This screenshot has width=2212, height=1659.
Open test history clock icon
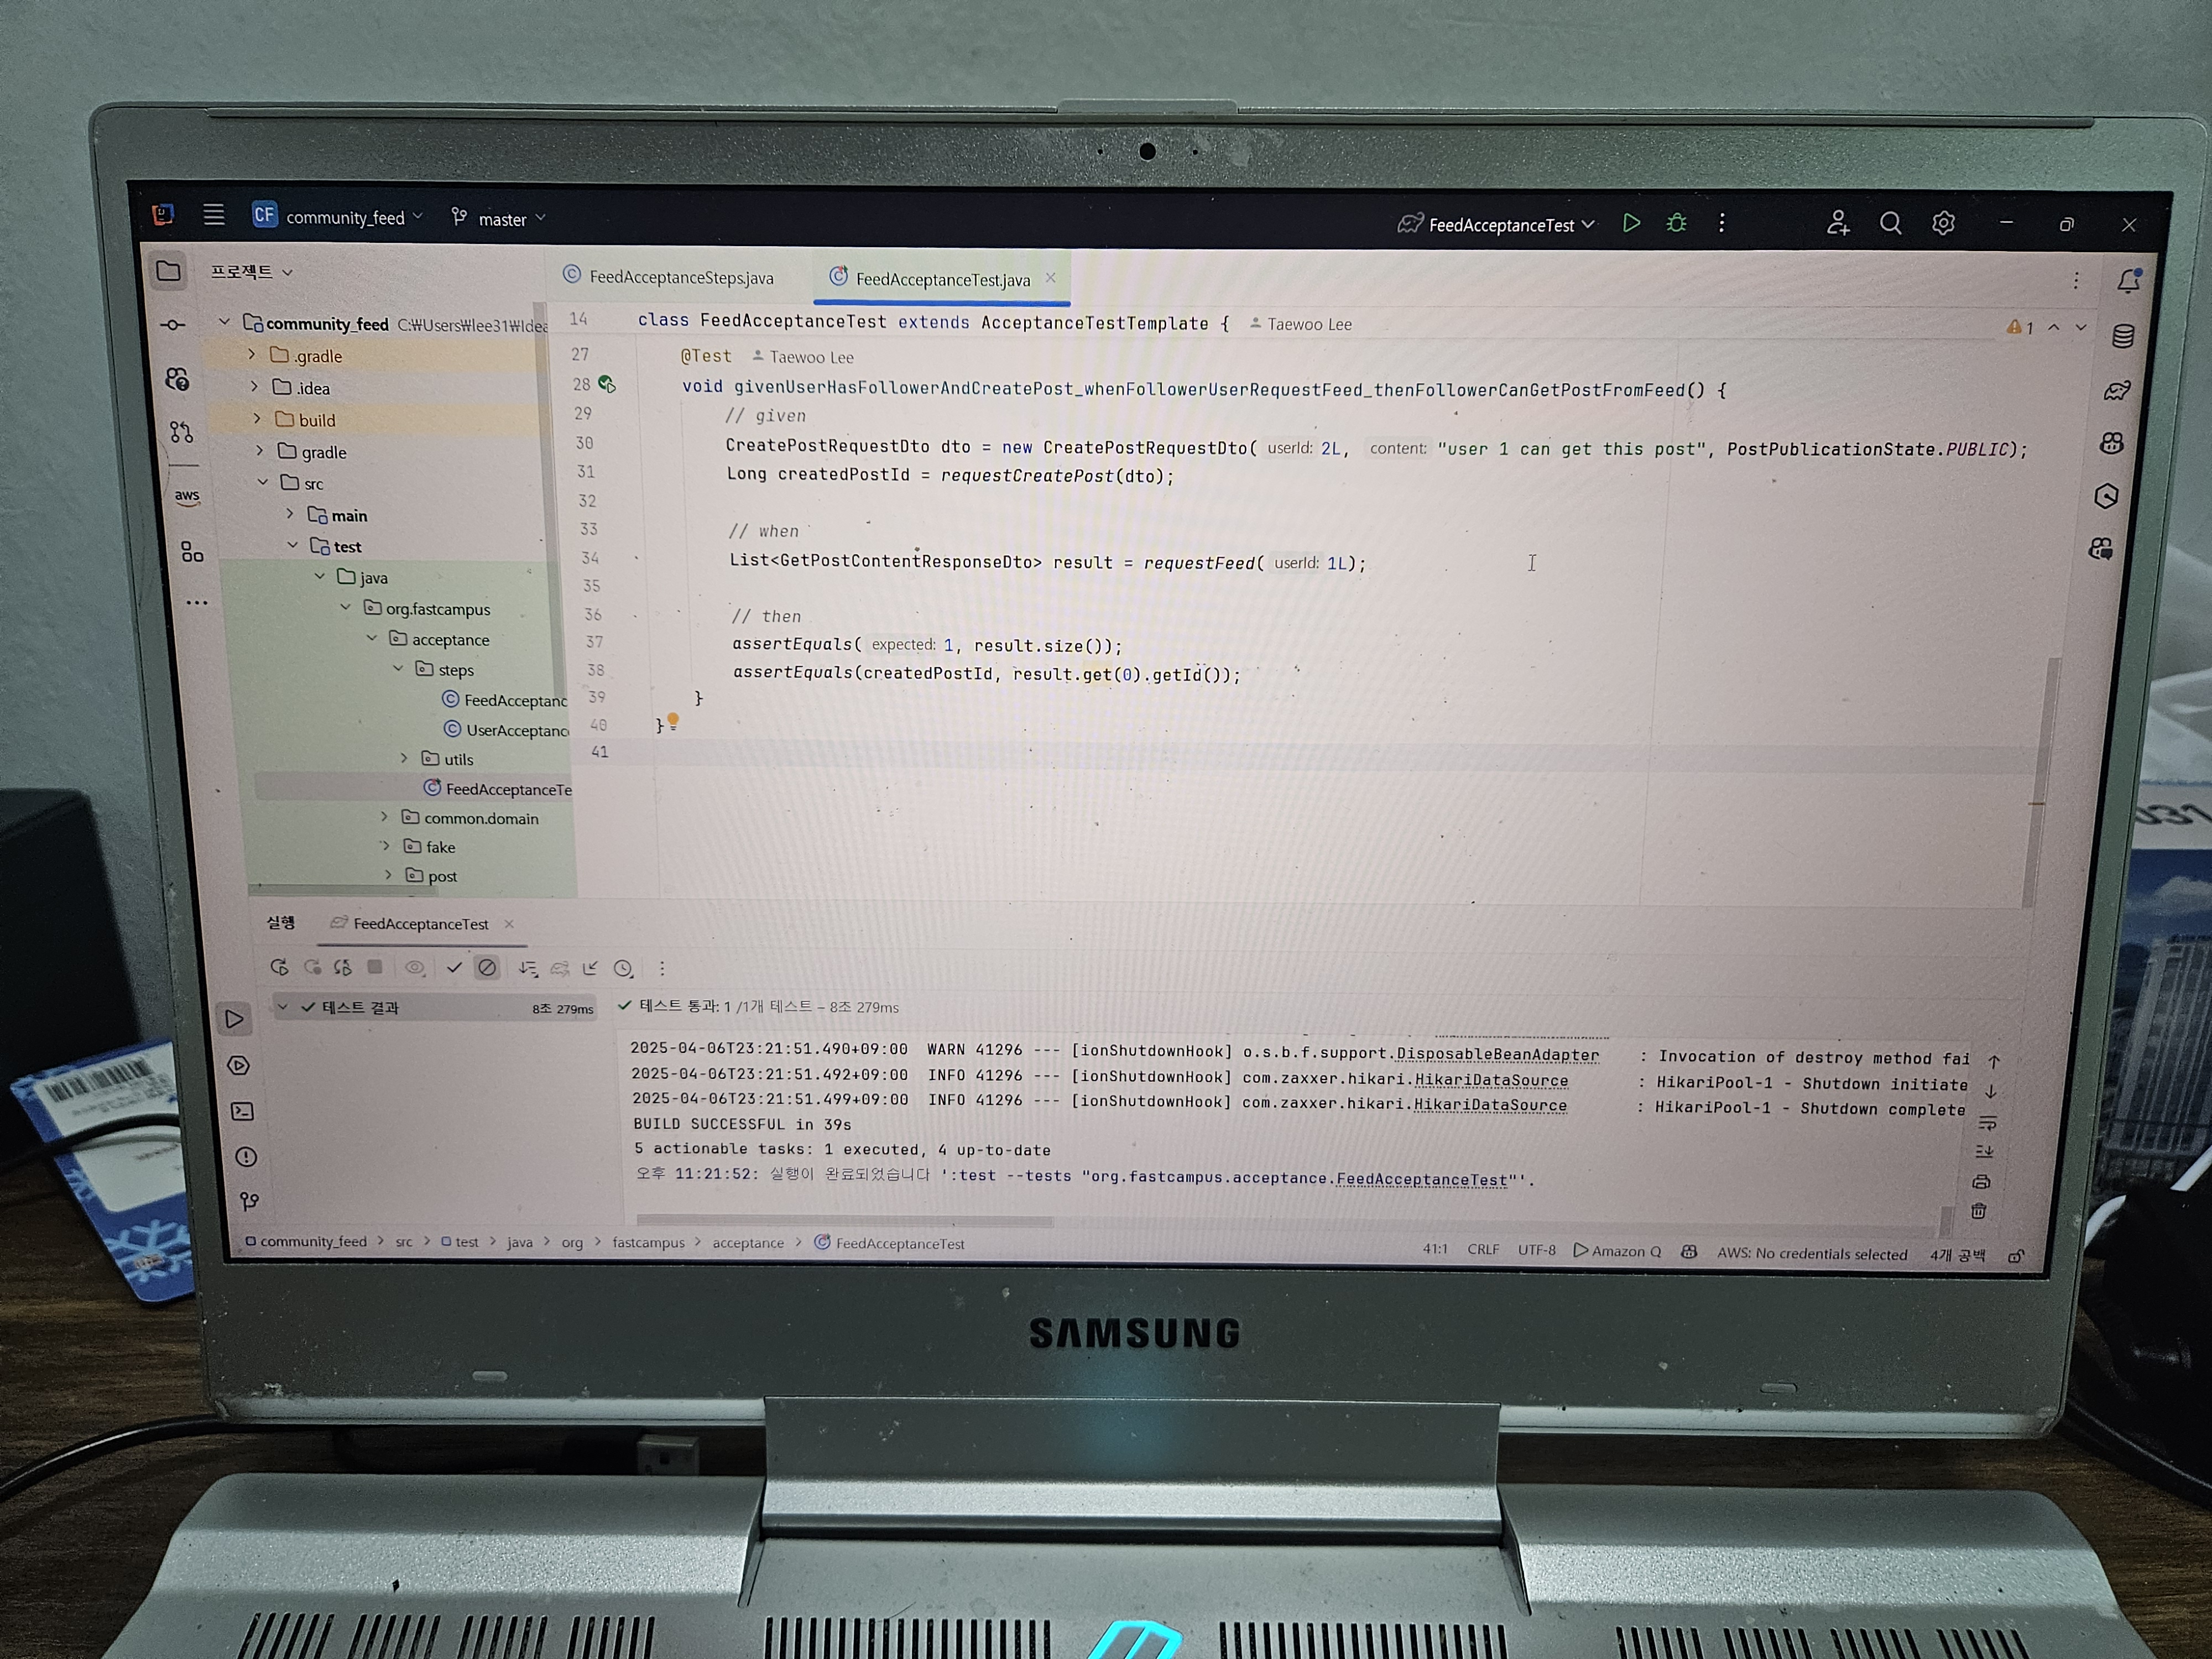pos(623,968)
